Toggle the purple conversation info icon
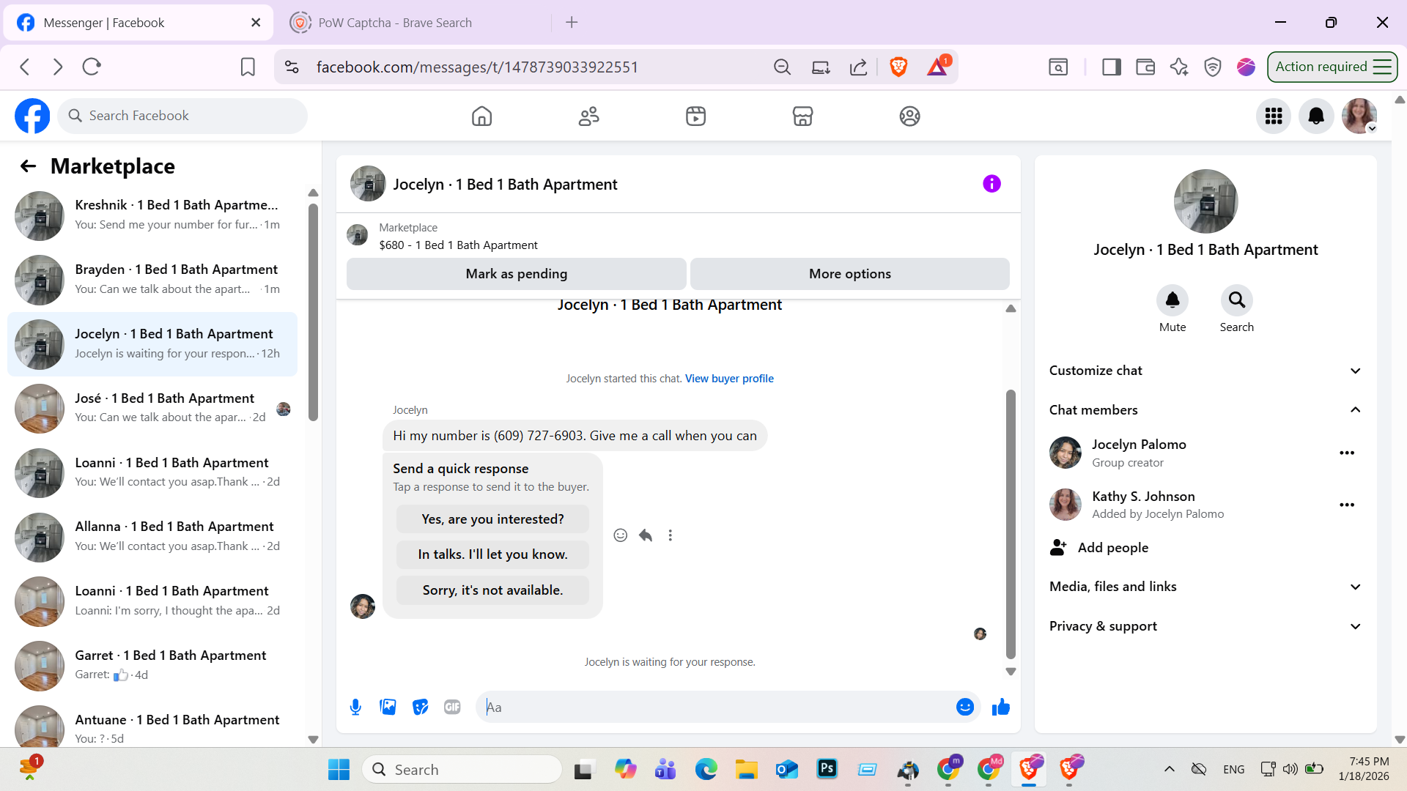Image resolution: width=1407 pixels, height=791 pixels. pyautogui.click(x=991, y=184)
